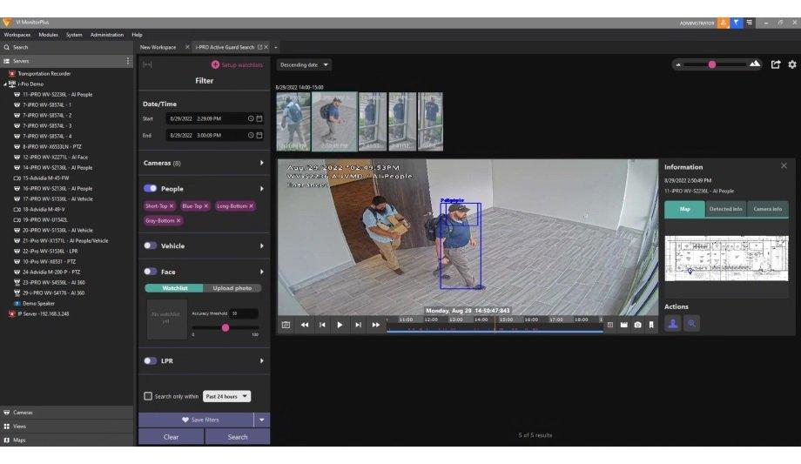Screen dimensions: 801x464
Task: Close the Information panel
Action: pyautogui.click(x=784, y=165)
